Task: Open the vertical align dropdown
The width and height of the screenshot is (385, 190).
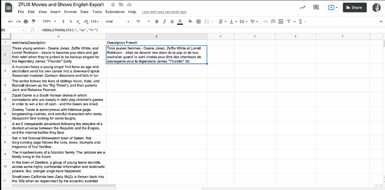Action: pyautogui.click(x=233, y=21)
